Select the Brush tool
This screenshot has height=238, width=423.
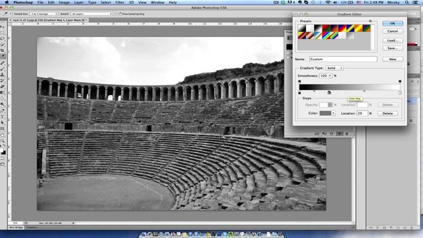tap(3, 69)
